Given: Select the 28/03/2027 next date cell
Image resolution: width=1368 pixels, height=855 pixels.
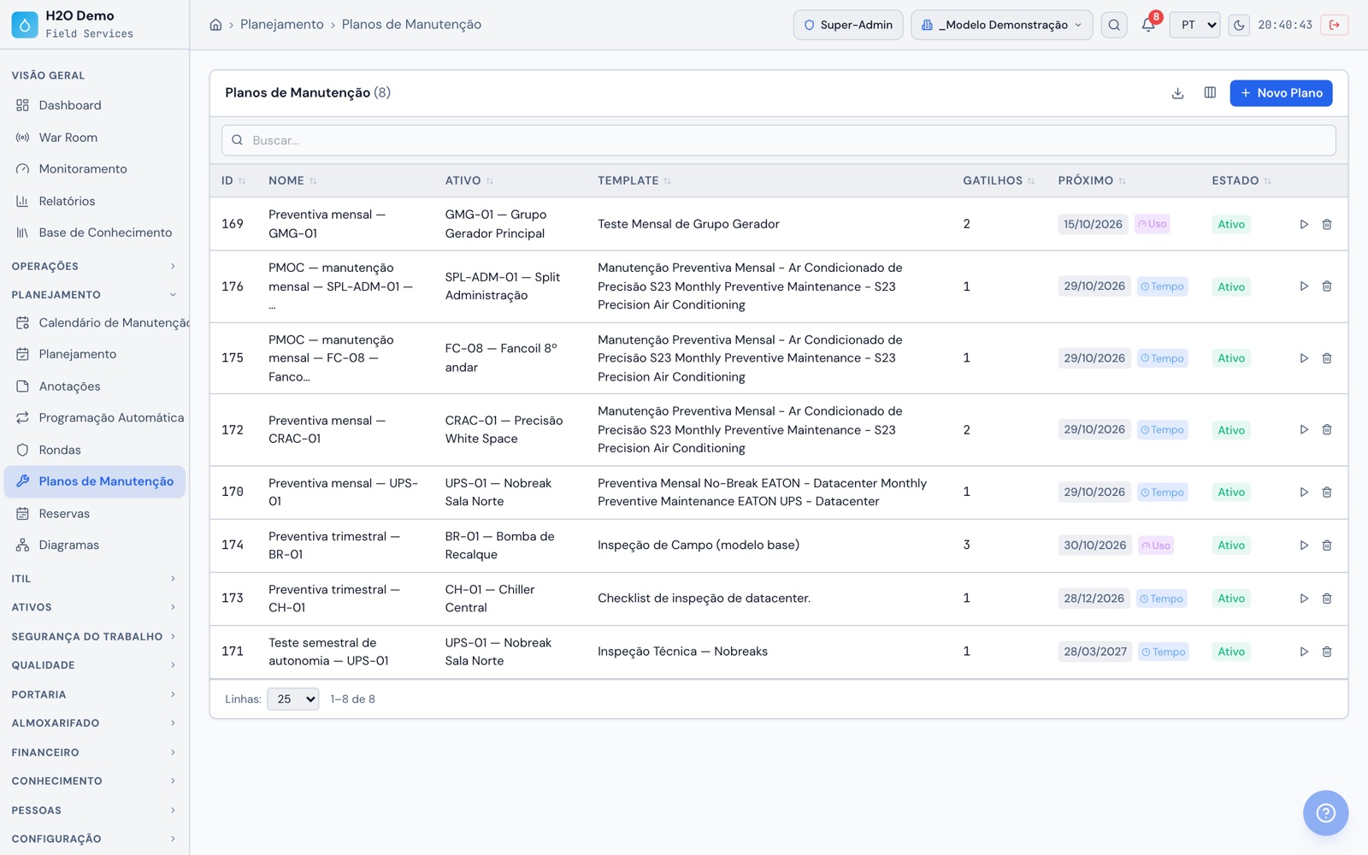Looking at the screenshot, I should [1095, 652].
